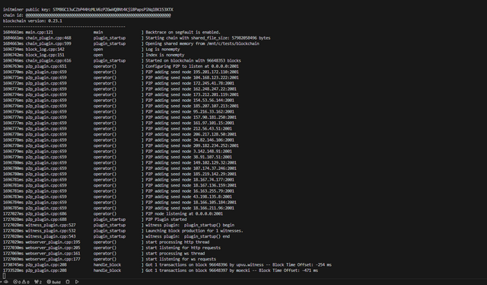The height and width of the screenshot is (285, 487).
Task: Click webserver_plugin.cpp:195 source reference
Action: 53,242
